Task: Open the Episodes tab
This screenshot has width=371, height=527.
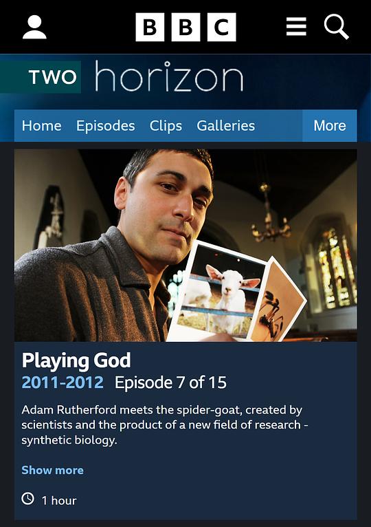Action: click(x=105, y=126)
